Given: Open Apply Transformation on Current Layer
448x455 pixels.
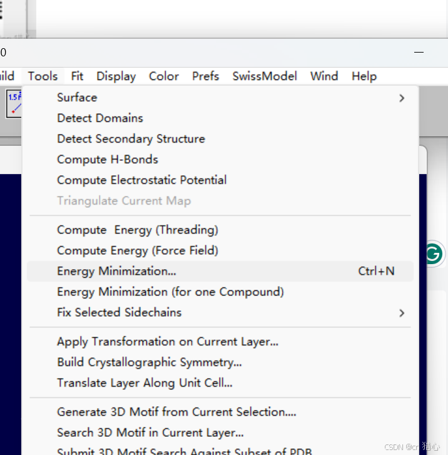Looking at the screenshot, I should (x=220, y=342).
